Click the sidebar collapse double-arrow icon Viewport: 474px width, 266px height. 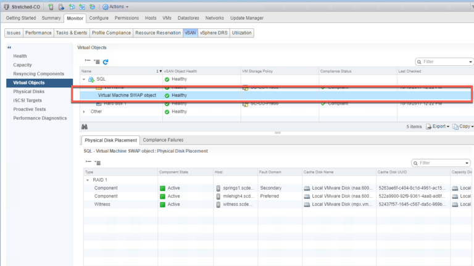pos(9,47)
